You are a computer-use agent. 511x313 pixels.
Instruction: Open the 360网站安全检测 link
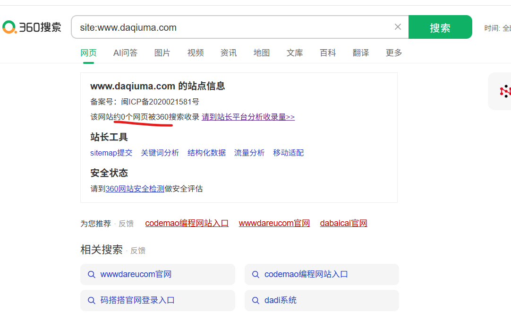point(135,189)
